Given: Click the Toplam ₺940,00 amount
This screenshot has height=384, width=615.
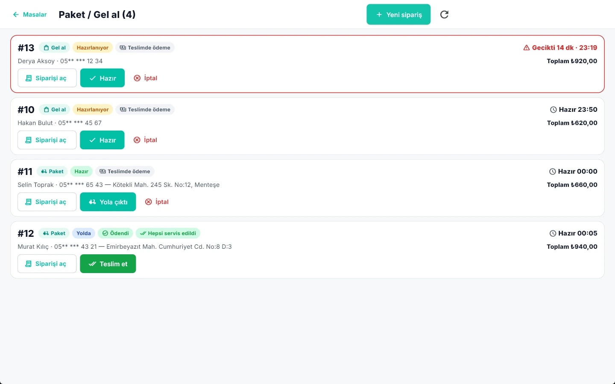Looking at the screenshot, I should pos(572,247).
